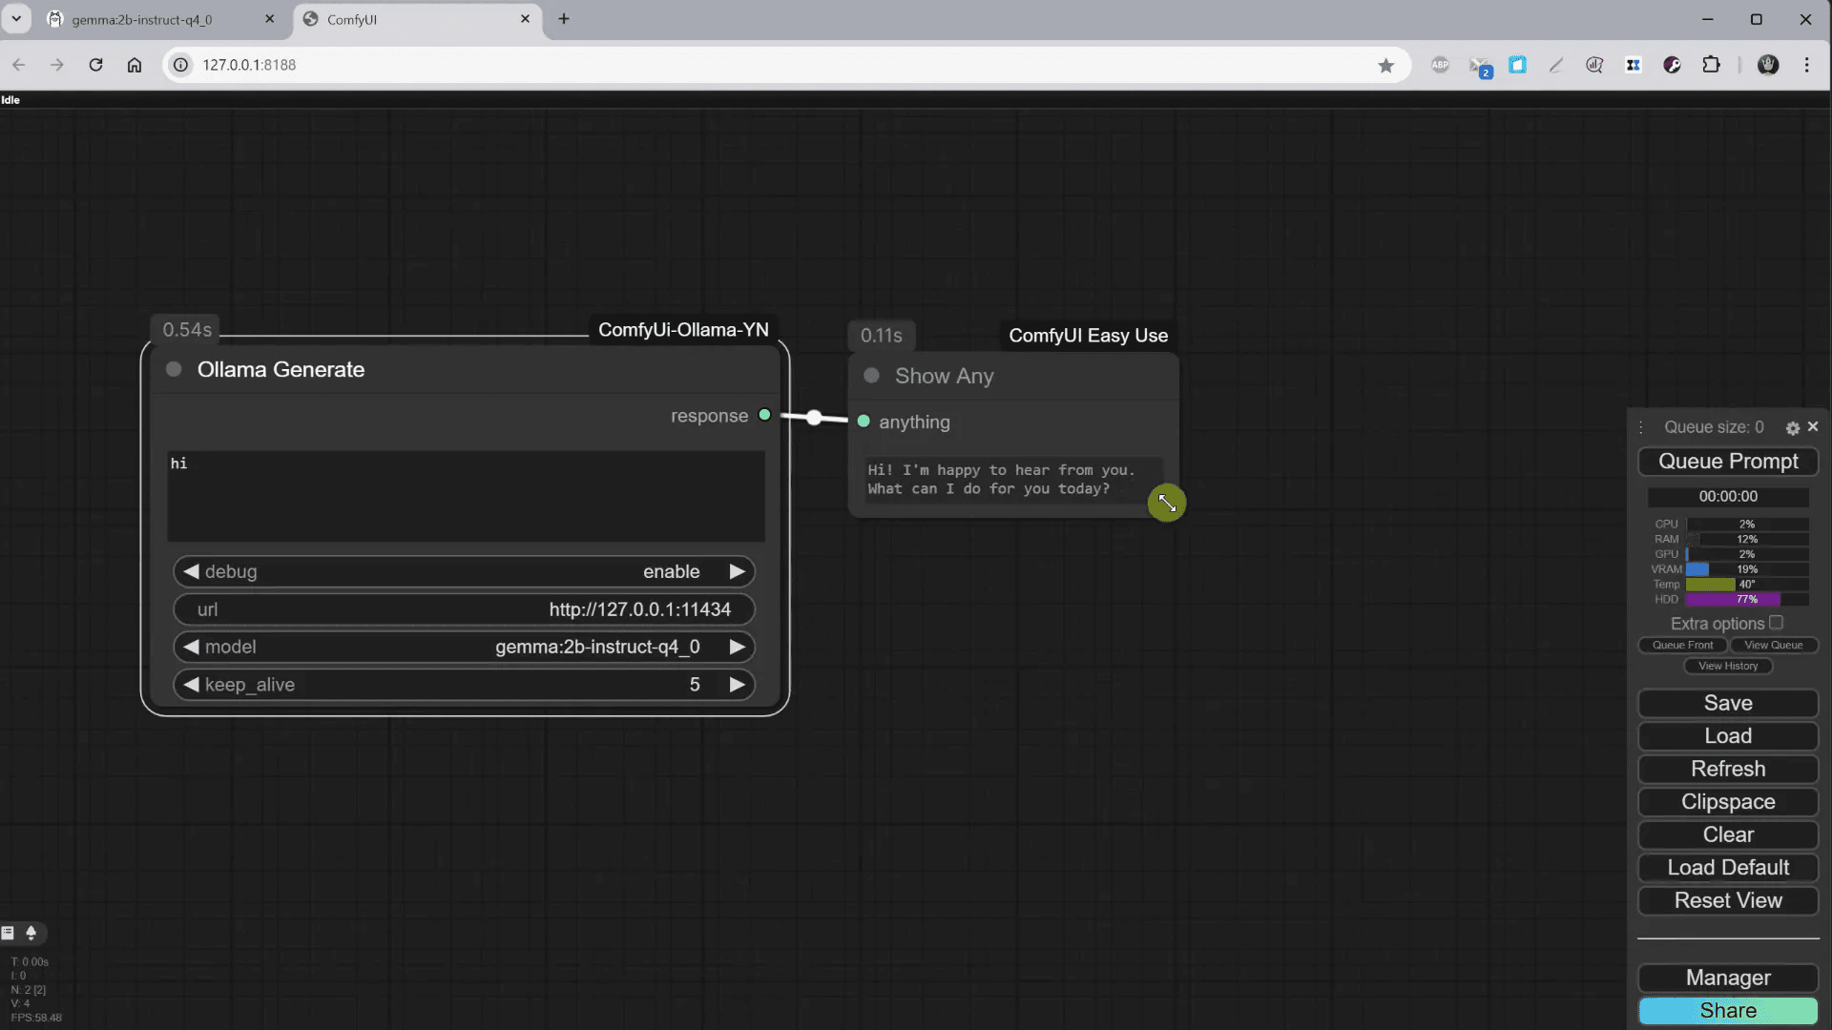
Task: Enable the Extra options checkbox
Action: 1777,622
